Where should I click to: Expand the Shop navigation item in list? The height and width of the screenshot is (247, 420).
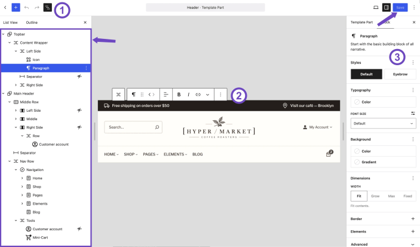point(22,187)
